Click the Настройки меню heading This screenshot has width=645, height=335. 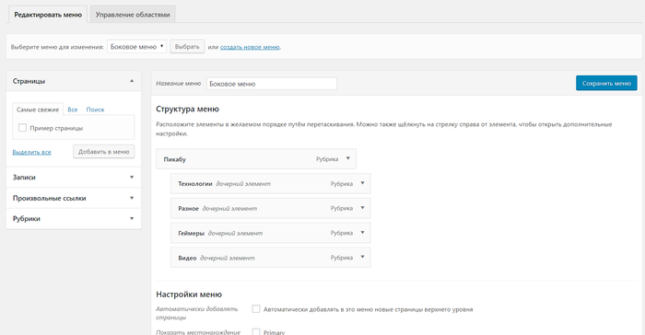coord(189,295)
